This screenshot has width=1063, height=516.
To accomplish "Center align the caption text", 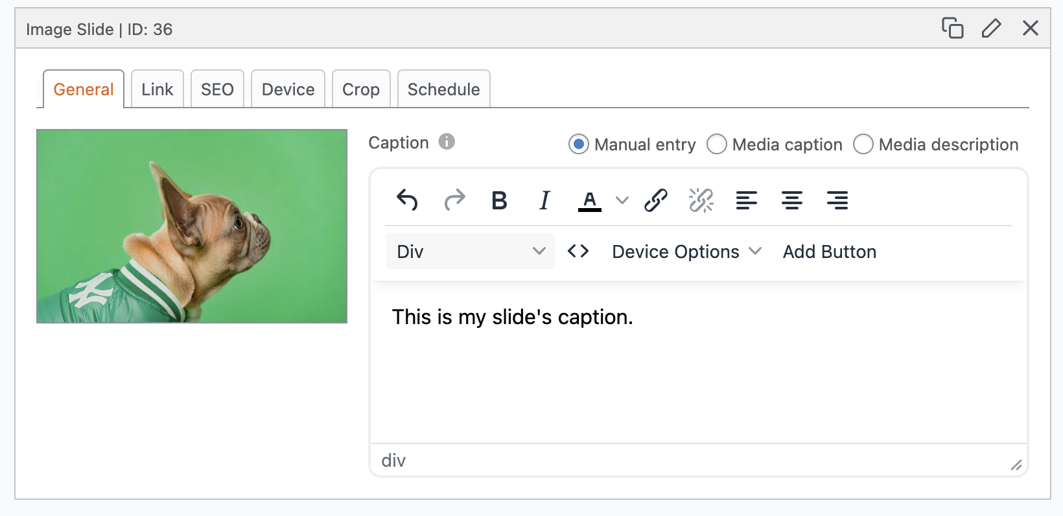I will (x=792, y=200).
